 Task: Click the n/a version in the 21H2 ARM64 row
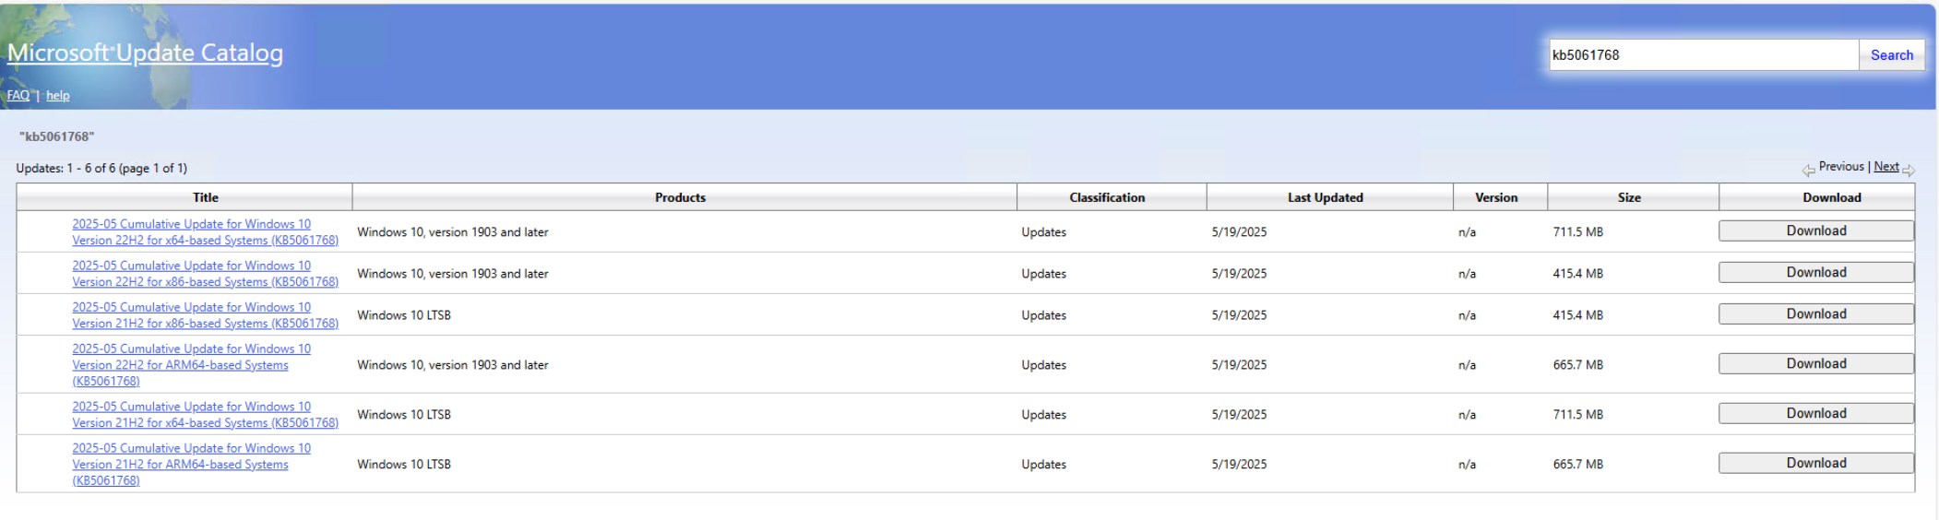pos(1467,464)
